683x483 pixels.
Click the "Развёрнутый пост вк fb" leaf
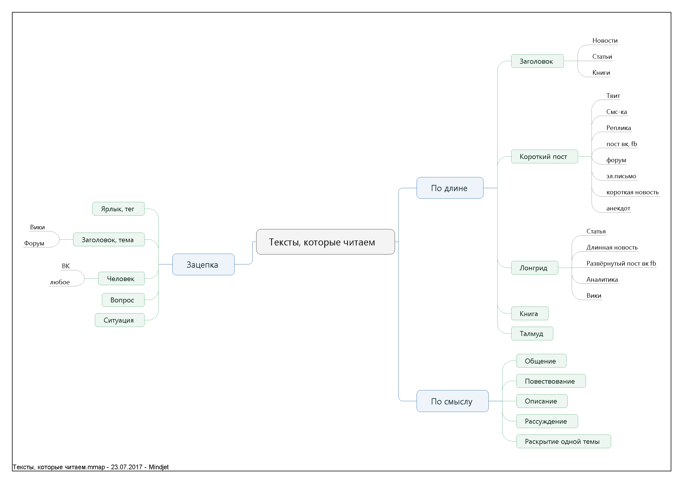coord(621,263)
